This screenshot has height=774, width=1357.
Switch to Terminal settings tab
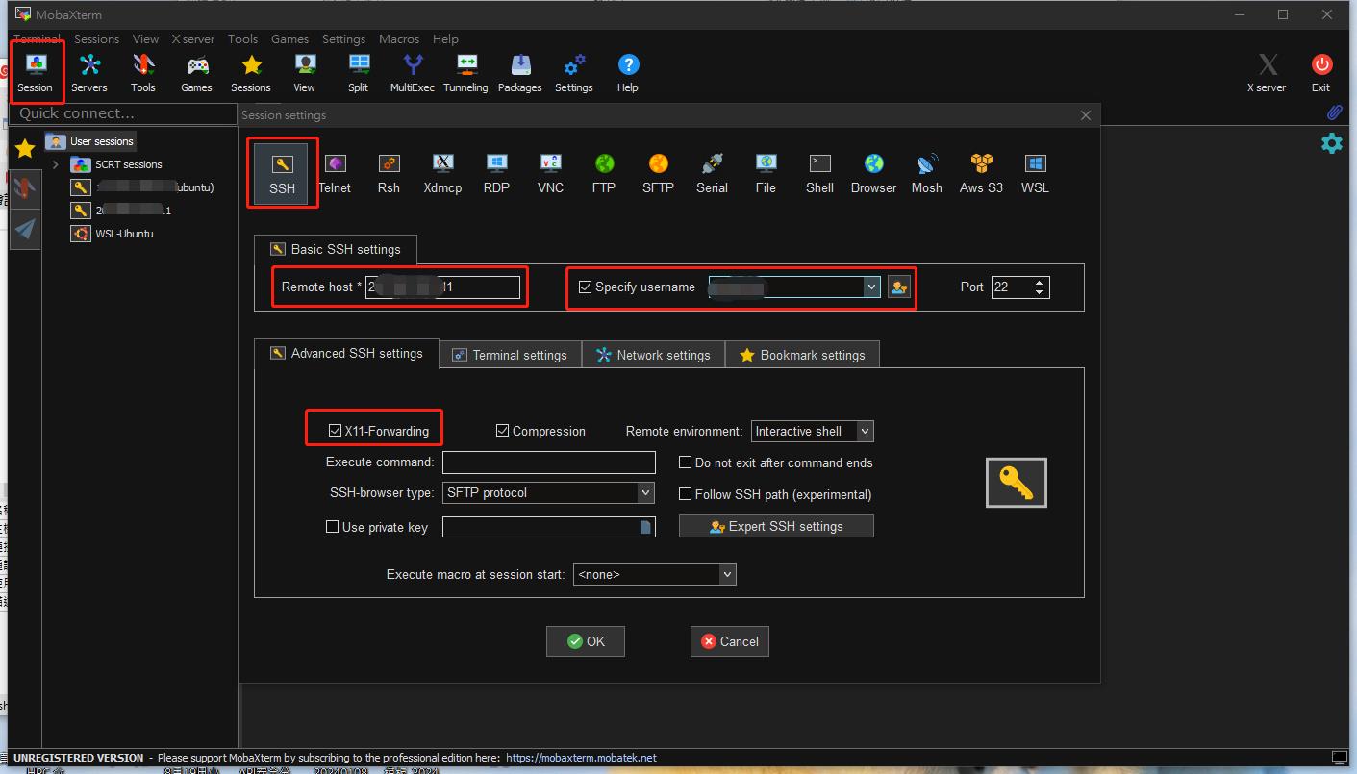point(510,355)
